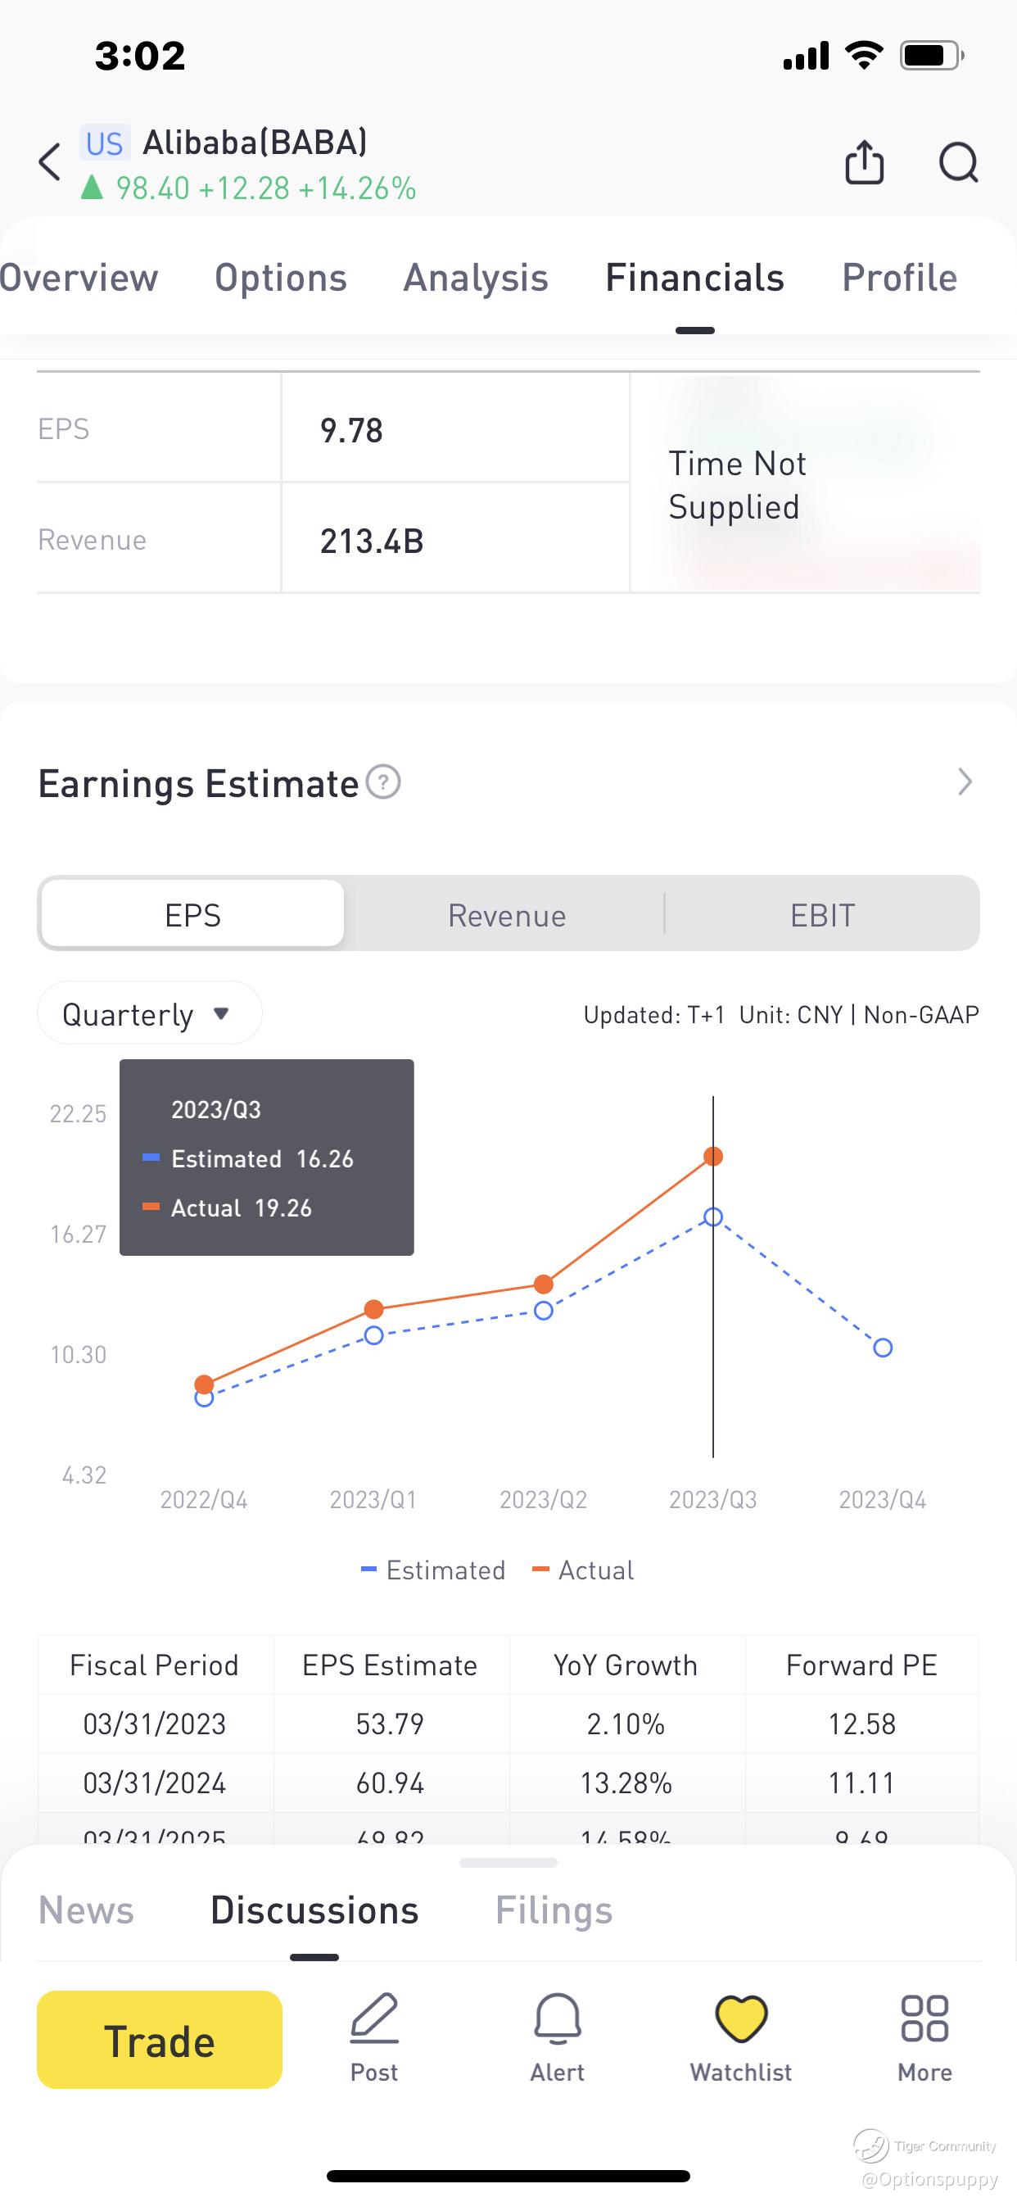Toggle the Watchlist heart icon
Image resolution: width=1017 pixels, height=2202 pixels.
click(741, 2020)
